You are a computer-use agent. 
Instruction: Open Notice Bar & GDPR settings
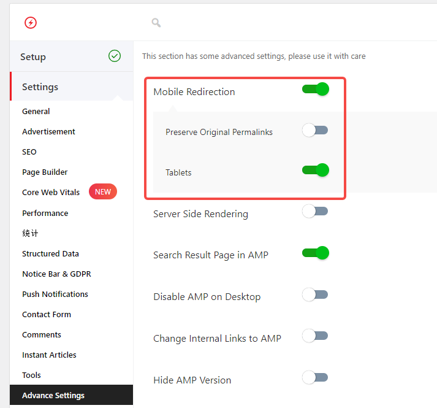pyautogui.click(x=56, y=274)
